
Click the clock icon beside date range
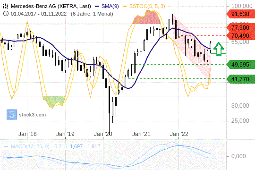click(6, 14)
